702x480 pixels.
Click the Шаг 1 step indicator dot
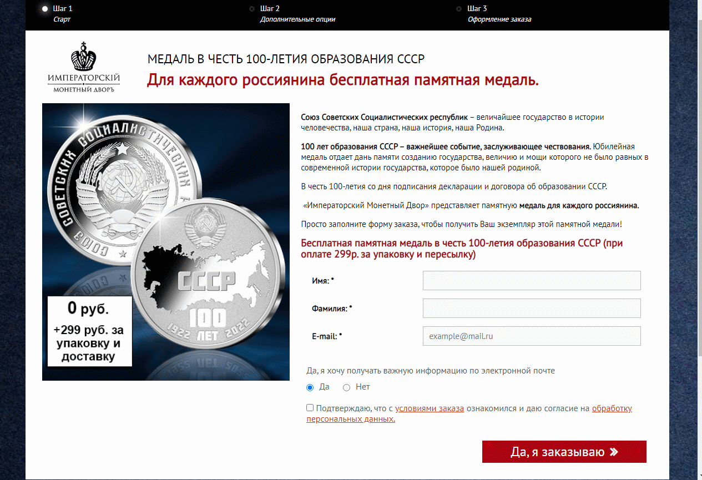45,9
